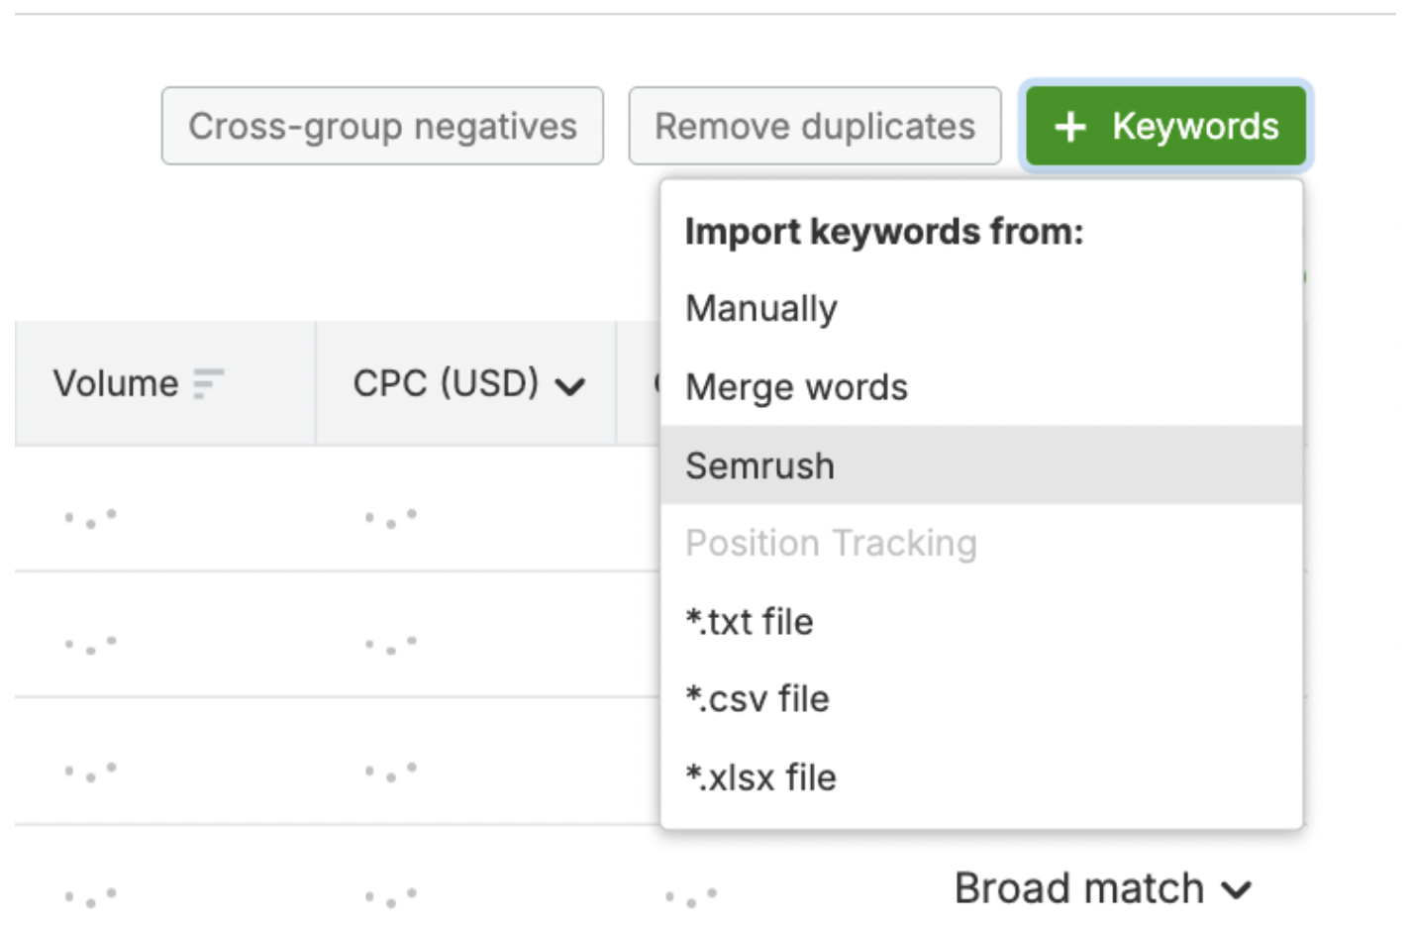The image size is (1414, 925).
Task: Pick Semrush as keyword import source
Action: [980, 465]
